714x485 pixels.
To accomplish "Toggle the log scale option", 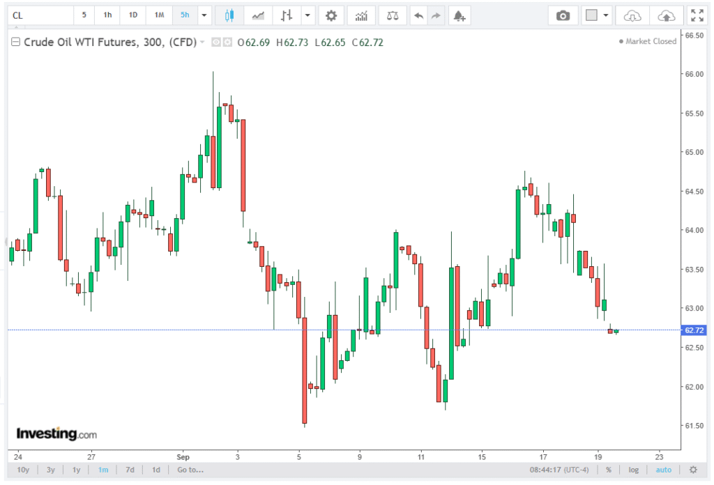I will point(633,470).
